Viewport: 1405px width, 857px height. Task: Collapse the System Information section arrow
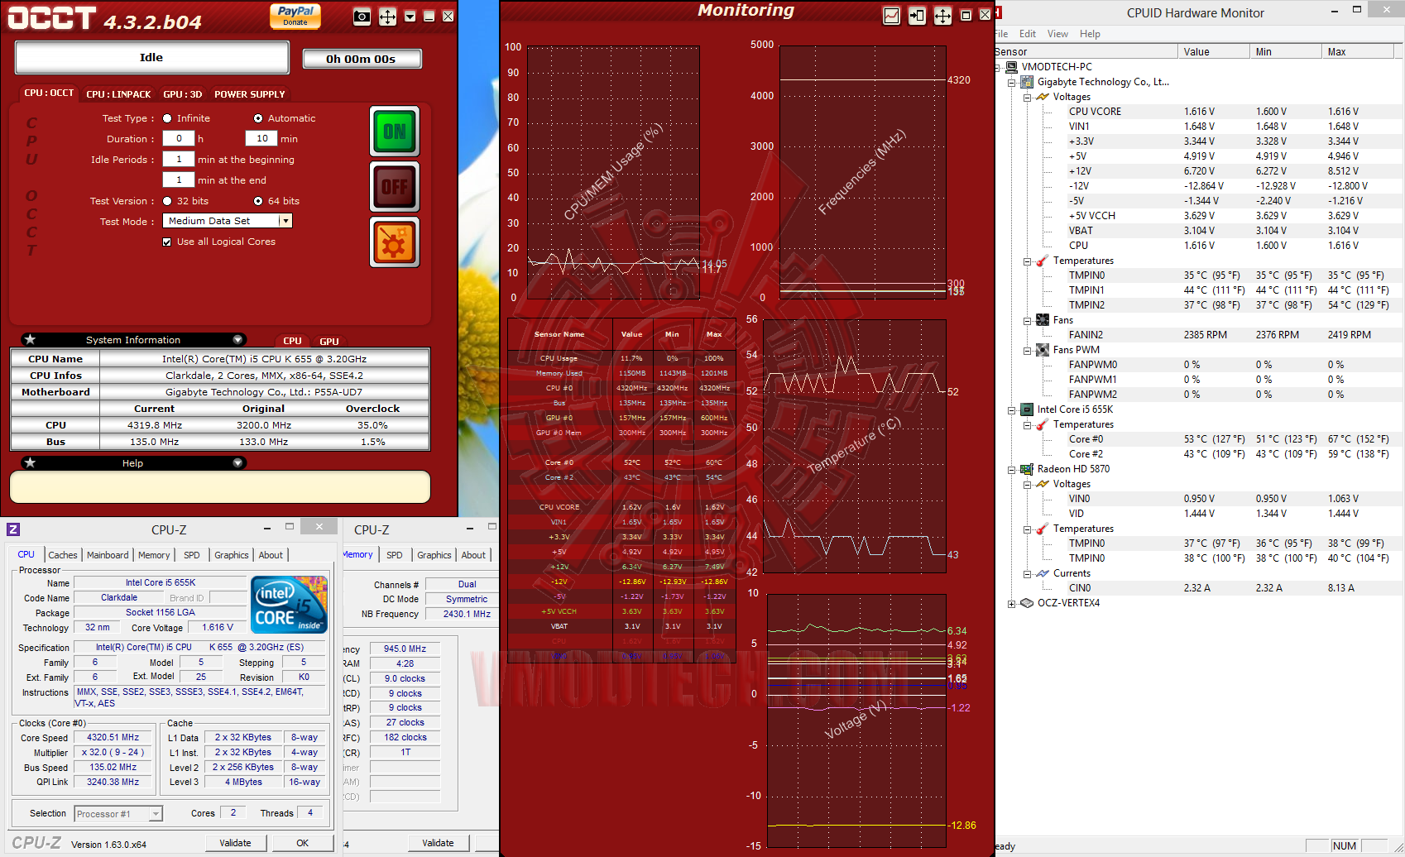tap(237, 340)
